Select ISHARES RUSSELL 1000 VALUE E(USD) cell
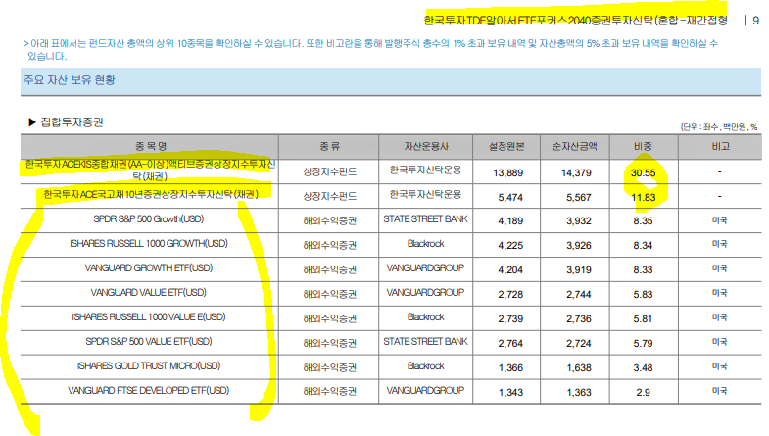 click(x=149, y=316)
